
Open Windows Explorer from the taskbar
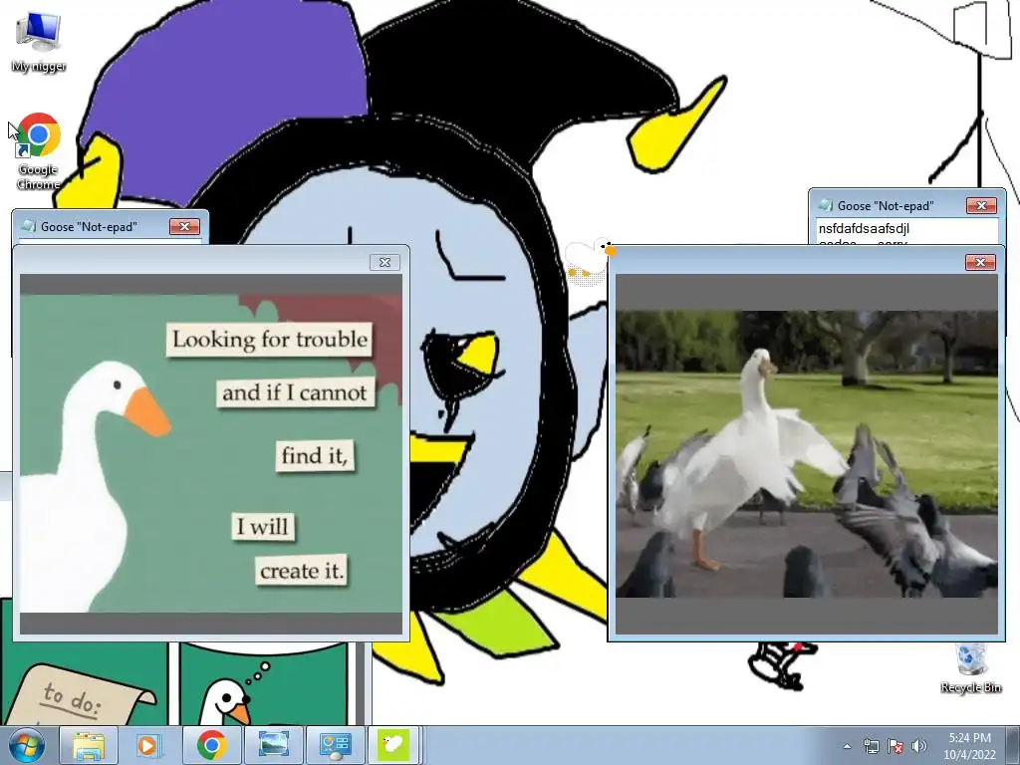(x=89, y=745)
